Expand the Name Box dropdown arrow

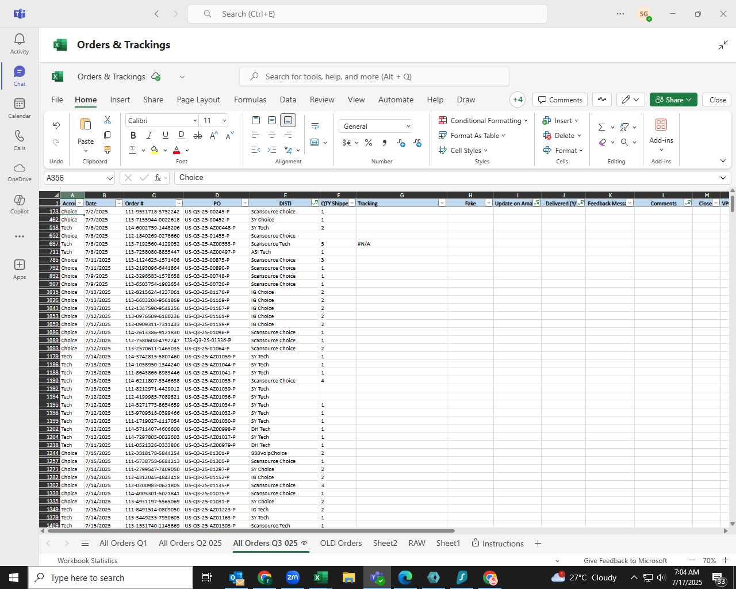[109, 178]
